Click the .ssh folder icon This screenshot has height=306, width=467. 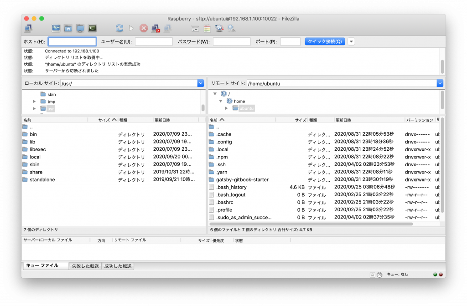point(212,164)
